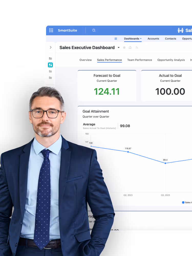Click the 160 y-axis label
192x256 pixels.
87,134
